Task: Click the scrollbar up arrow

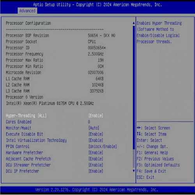Action: tap(134, 23)
